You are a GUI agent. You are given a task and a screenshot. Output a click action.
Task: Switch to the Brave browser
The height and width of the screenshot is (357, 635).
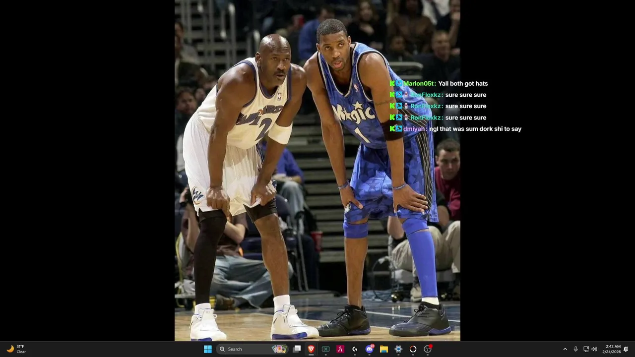[x=311, y=349]
